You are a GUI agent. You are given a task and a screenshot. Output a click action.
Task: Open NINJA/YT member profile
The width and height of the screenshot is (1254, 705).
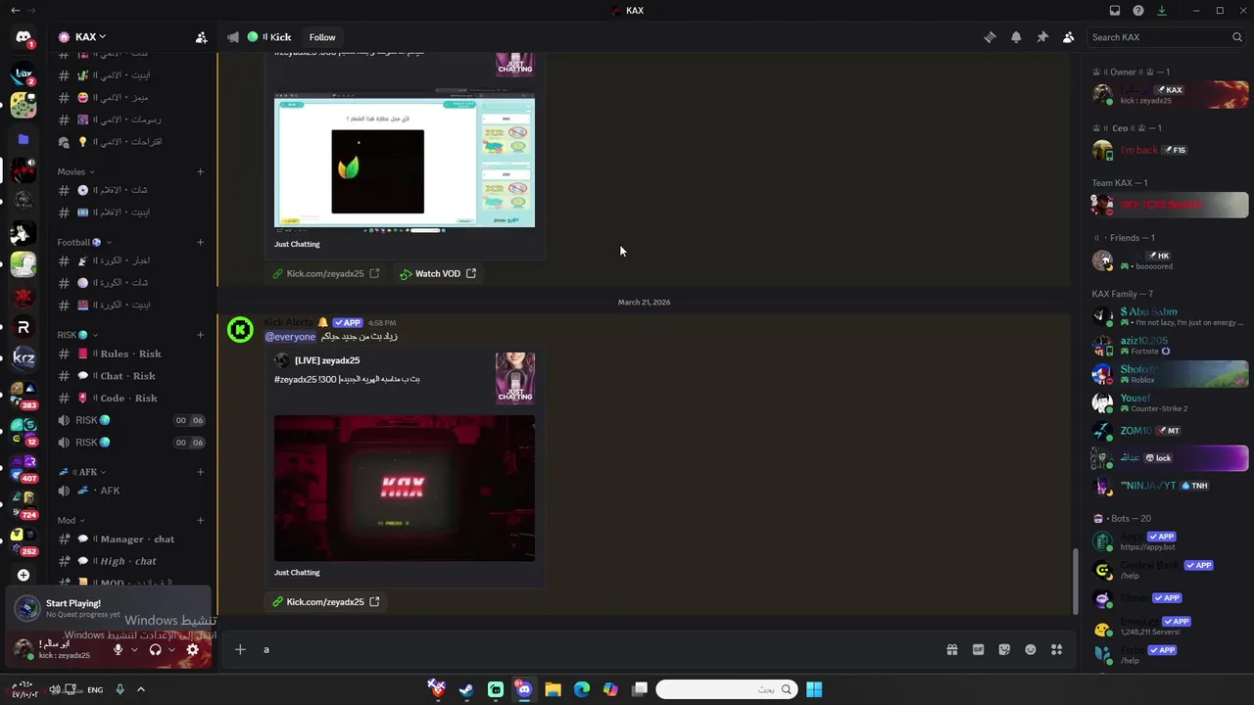pyautogui.click(x=1170, y=486)
